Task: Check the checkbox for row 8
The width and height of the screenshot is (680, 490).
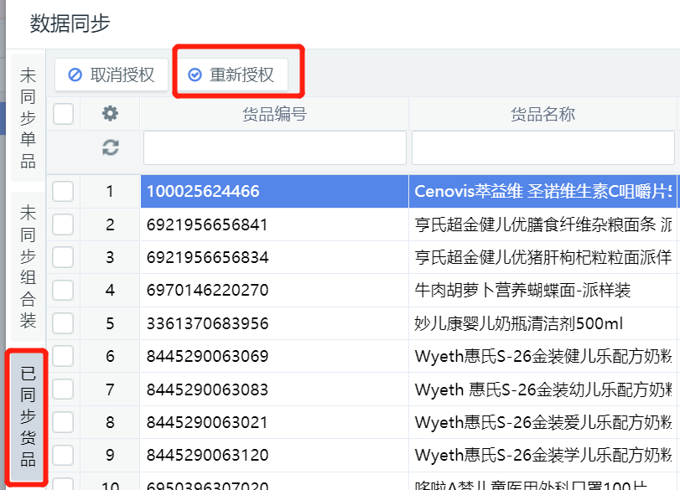Action: coord(64,422)
